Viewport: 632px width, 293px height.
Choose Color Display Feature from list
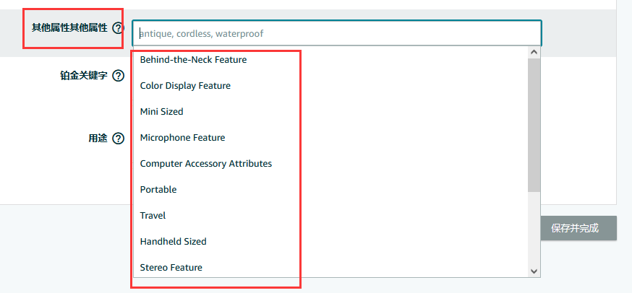(185, 86)
